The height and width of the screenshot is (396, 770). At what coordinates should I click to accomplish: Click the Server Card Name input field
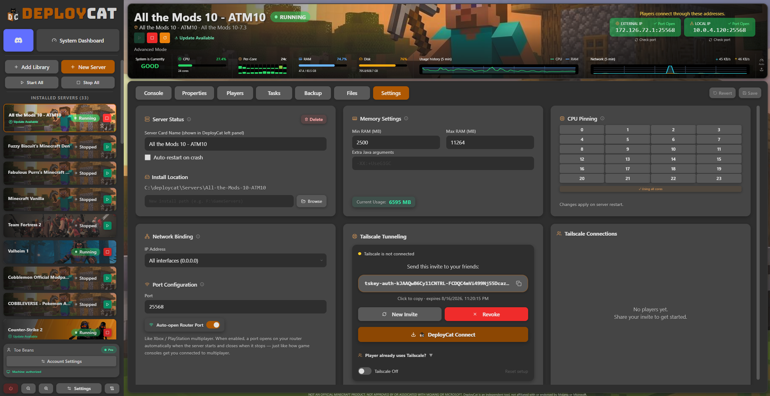pyautogui.click(x=235, y=144)
